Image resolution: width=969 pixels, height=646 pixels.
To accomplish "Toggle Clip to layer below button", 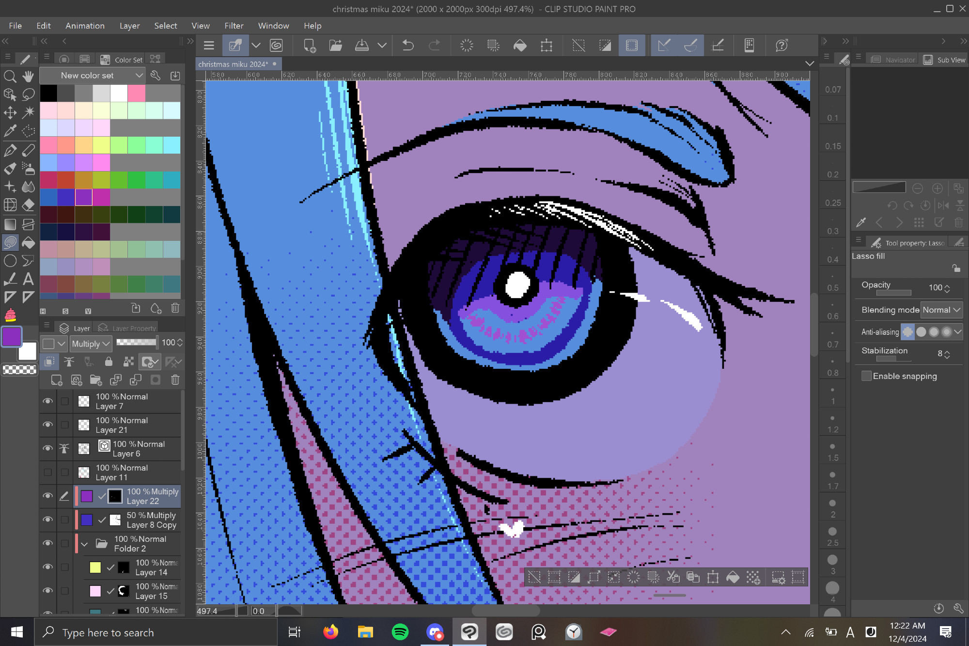I will (x=49, y=362).
